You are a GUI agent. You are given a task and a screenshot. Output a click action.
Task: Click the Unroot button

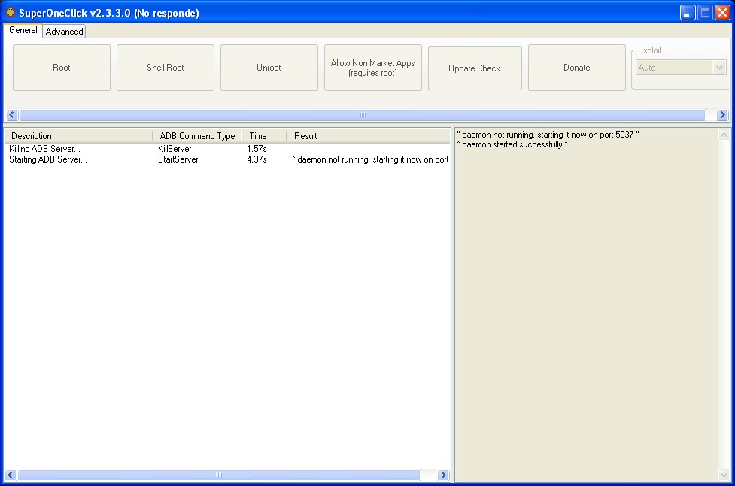269,68
